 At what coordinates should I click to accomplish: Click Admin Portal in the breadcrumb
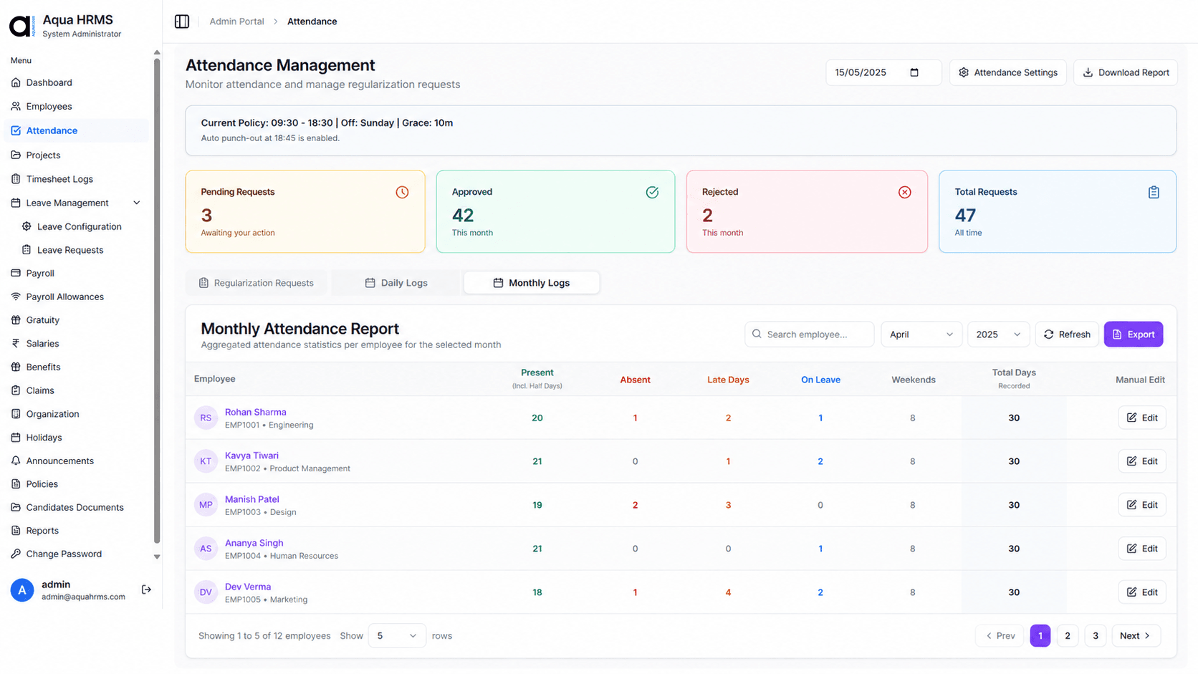point(236,21)
